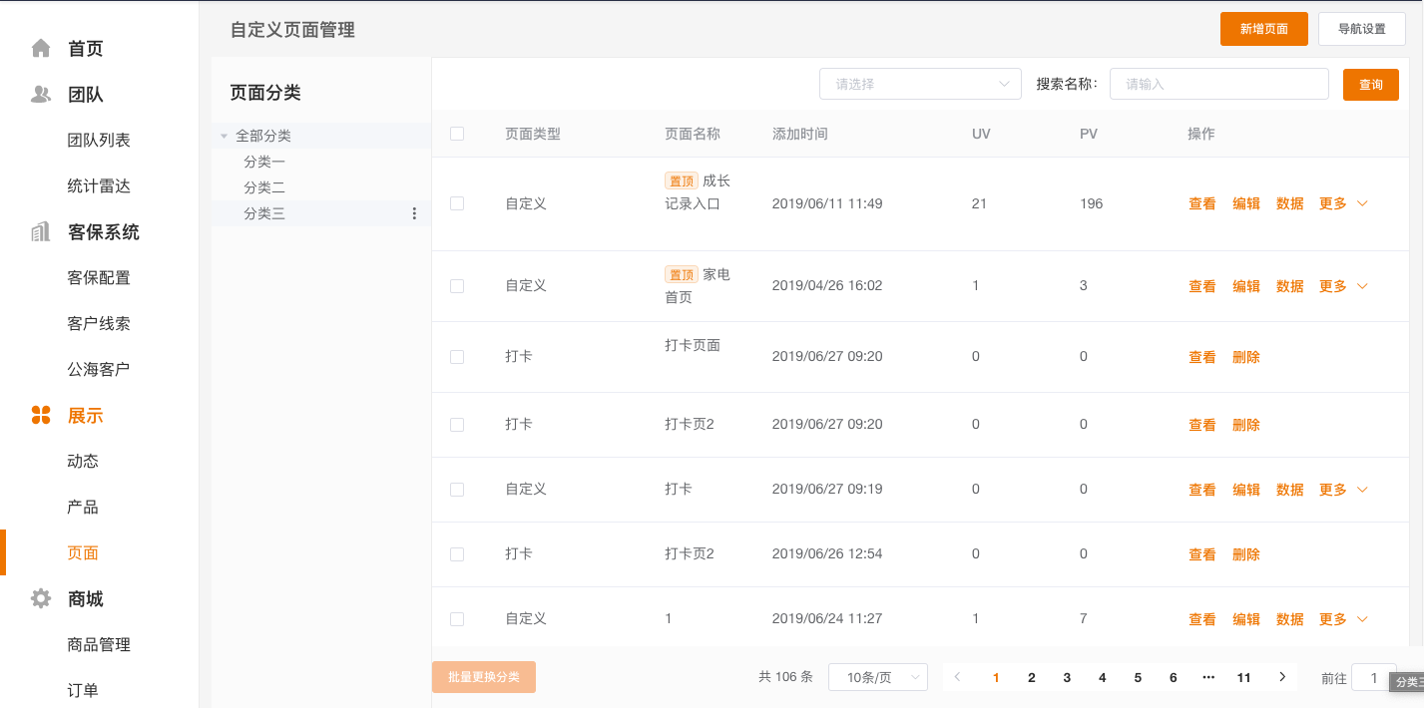Viewport: 1424px width, 708px height.
Task: Open 客户线索 in the sidebar
Action: pos(99,323)
